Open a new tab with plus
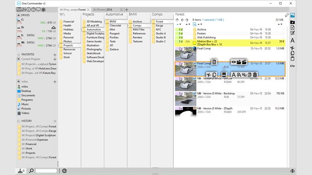Screen dimensions: 312x175 pyautogui.click(x=127, y=10)
